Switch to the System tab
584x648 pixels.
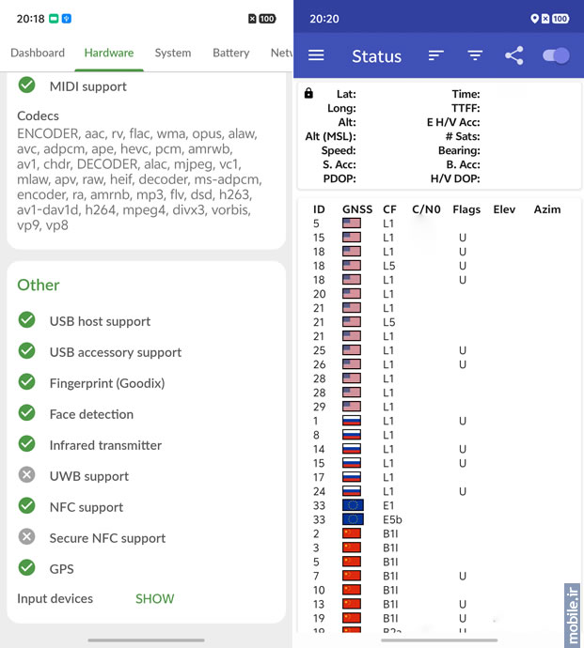[173, 53]
